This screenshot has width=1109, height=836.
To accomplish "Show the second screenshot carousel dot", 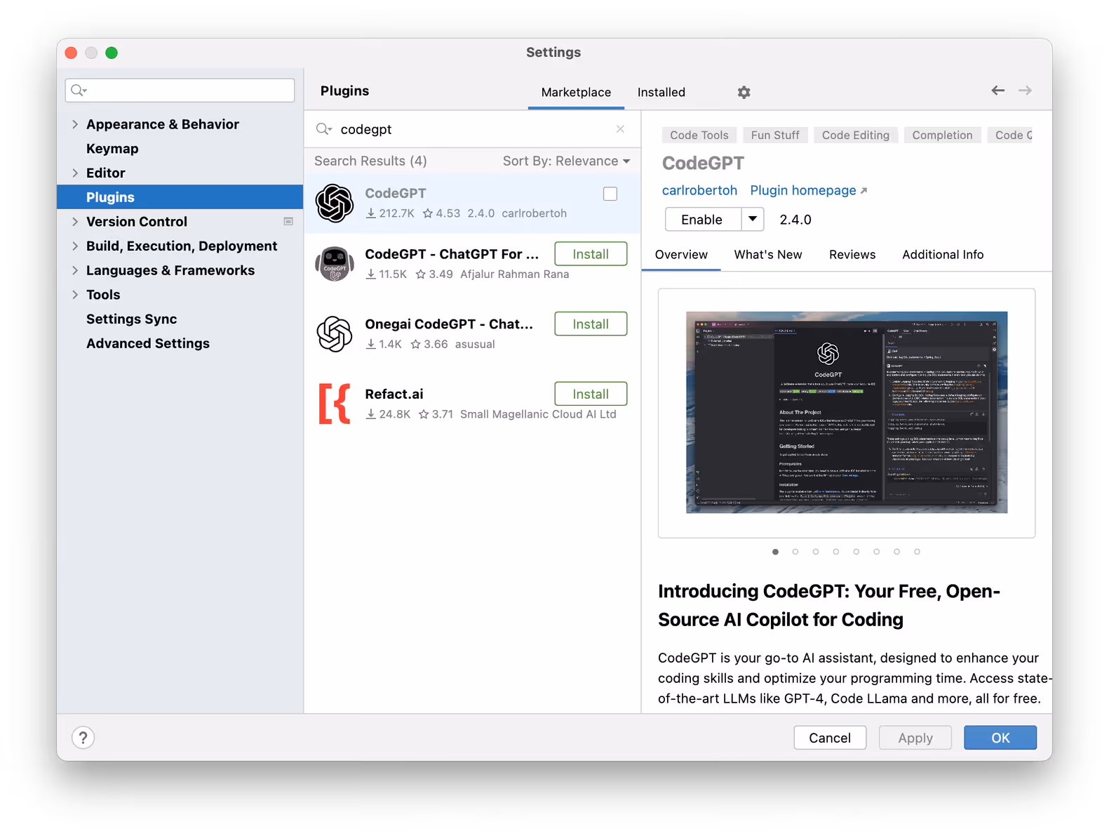I will click(x=795, y=552).
